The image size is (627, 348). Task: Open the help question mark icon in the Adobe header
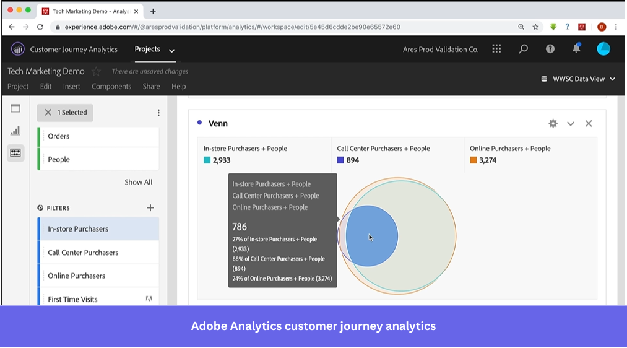550,49
